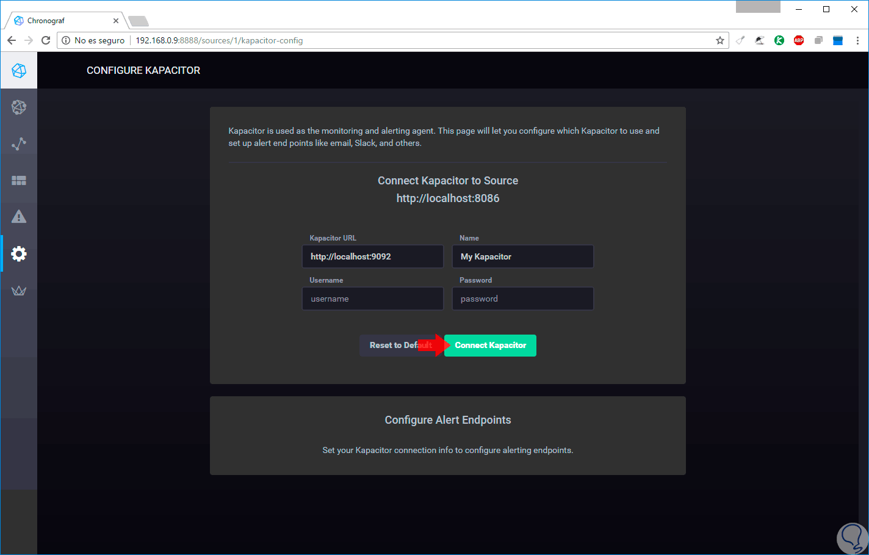This screenshot has height=555, width=869.
Task: Open the Alerting triangle icon
Action: [19, 217]
